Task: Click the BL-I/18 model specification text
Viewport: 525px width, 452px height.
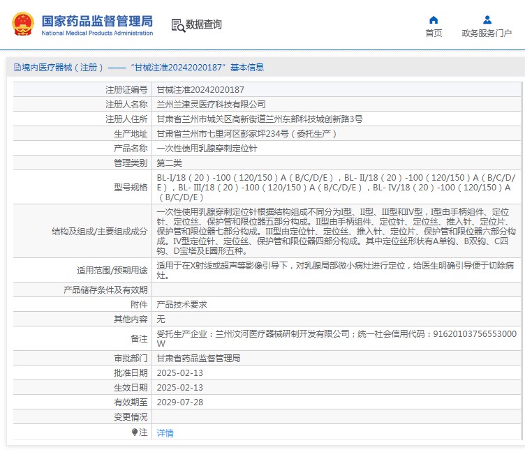Action: pyautogui.click(x=337, y=188)
